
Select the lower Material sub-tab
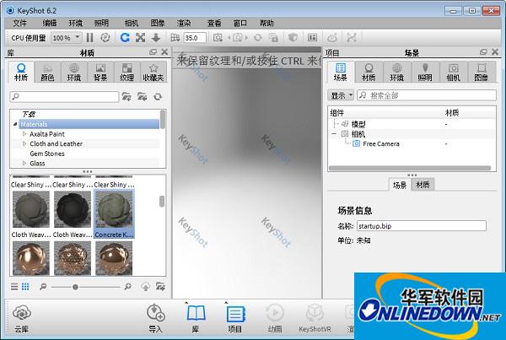tap(423, 185)
